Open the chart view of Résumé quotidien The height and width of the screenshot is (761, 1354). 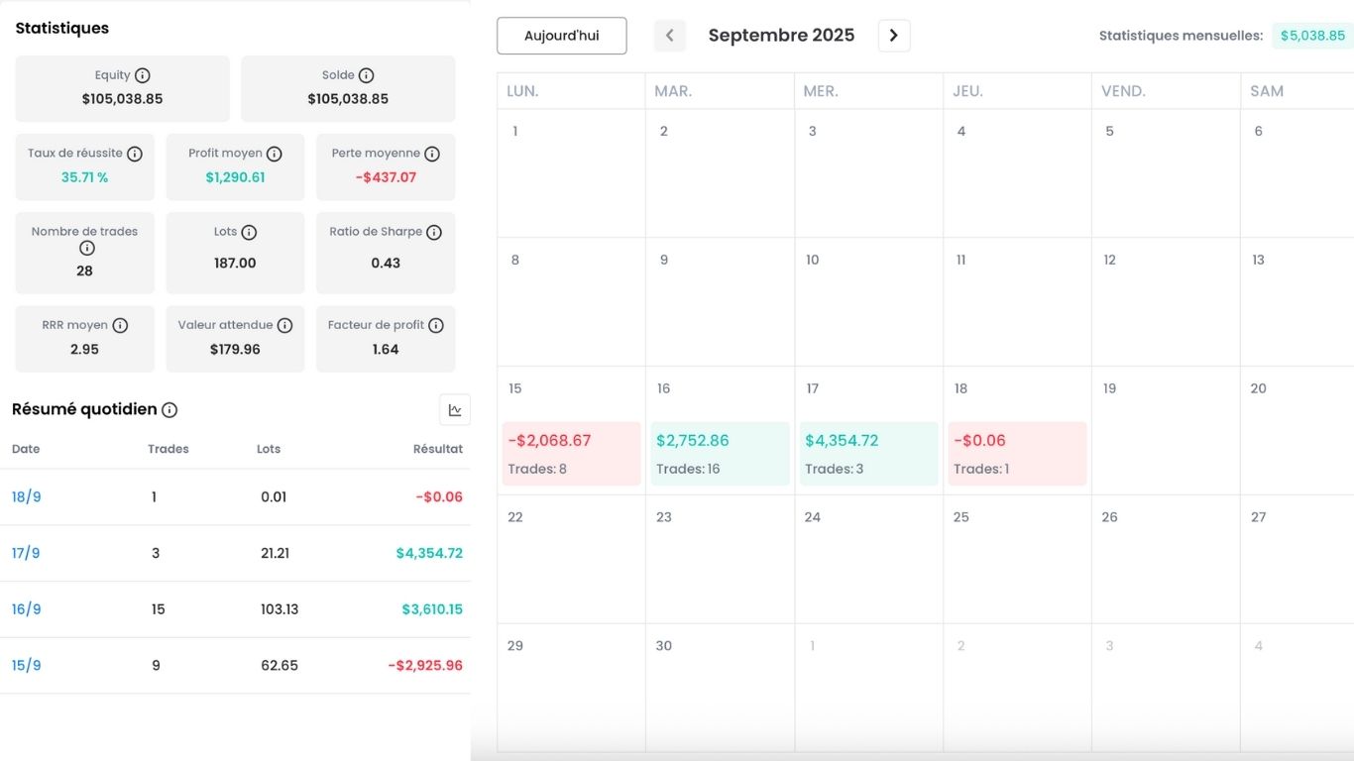click(x=455, y=410)
